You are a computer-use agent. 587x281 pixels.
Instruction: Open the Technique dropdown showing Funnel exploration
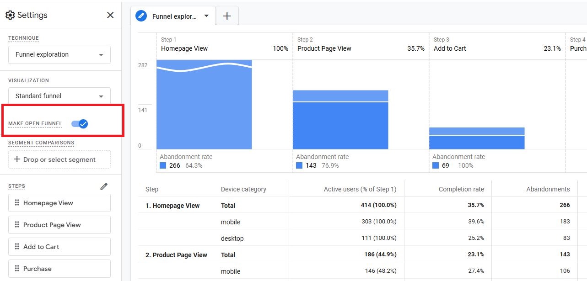pyautogui.click(x=59, y=55)
